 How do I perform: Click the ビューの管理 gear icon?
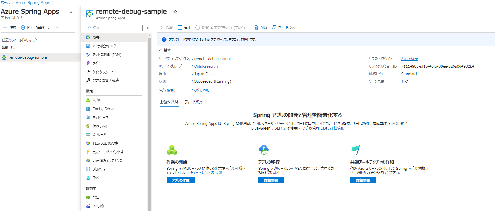click(x=23, y=28)
